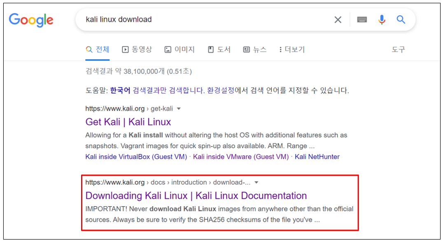
Task: Clear the search query with the X icon
Action: click(x=338, y=20)
